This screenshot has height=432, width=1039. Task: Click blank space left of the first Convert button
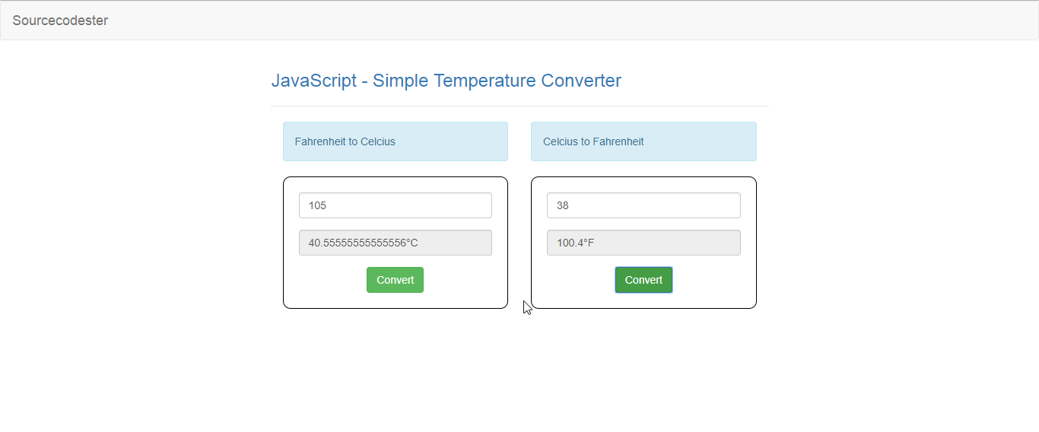pyautogui.click(x=331, y=280)
